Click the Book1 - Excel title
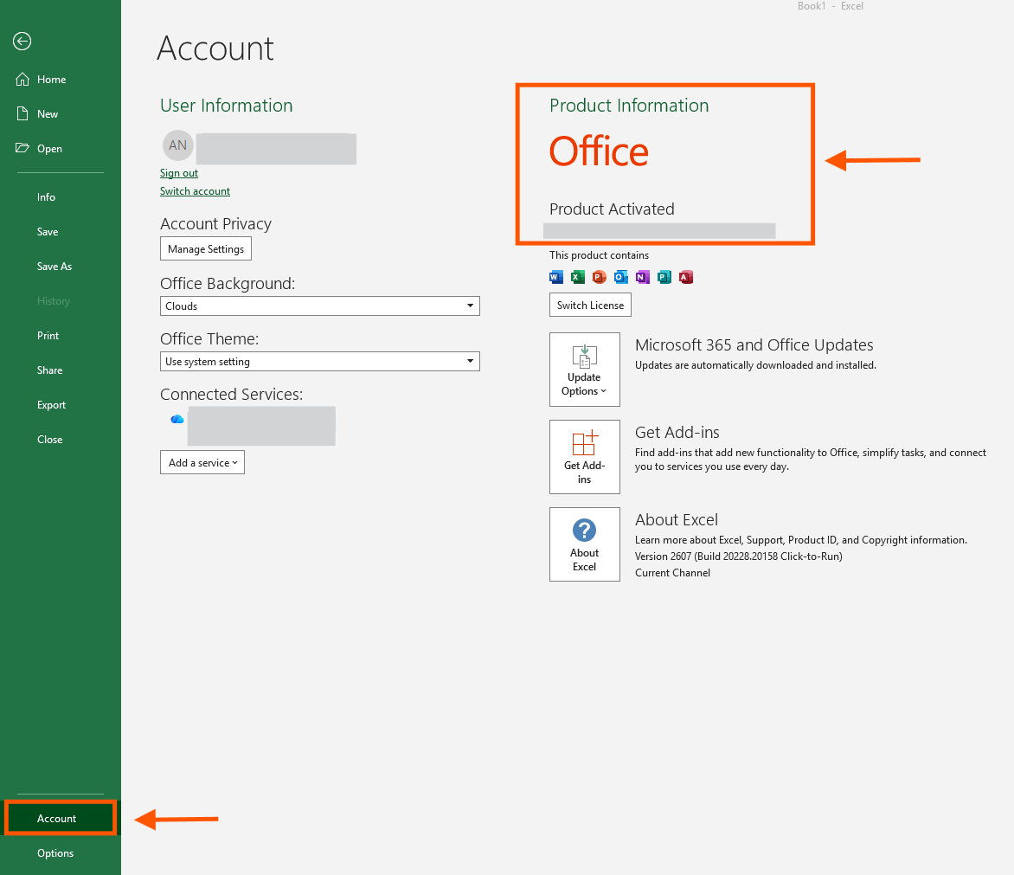Viewport: 1014px width, 875px height. pyautogui.click(x=831, y=6)
